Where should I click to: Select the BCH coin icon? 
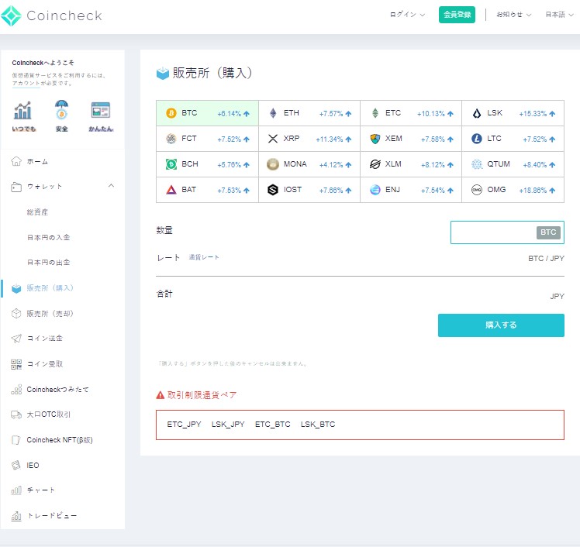pos(171,164)
